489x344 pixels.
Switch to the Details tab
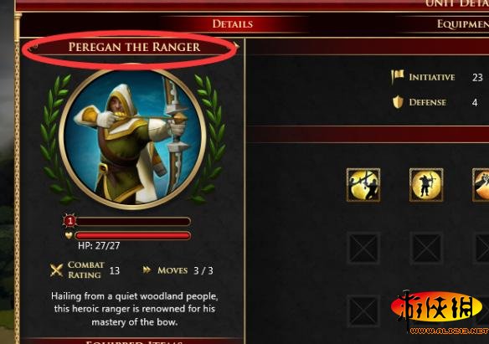point(232,24)
